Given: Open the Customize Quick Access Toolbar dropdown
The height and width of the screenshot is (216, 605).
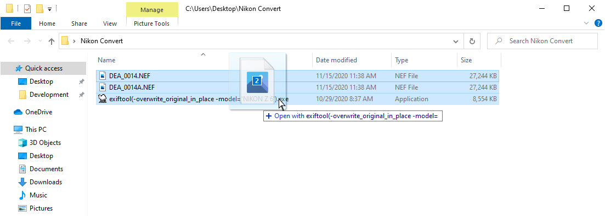Looking at the screenshot, I should (50, 9).
